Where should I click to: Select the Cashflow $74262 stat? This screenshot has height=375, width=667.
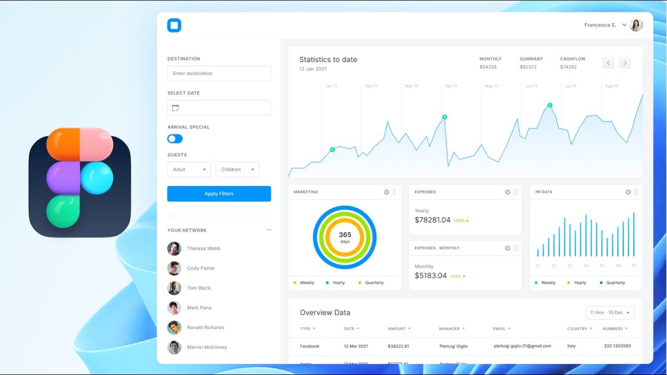[x=573, y=63]
